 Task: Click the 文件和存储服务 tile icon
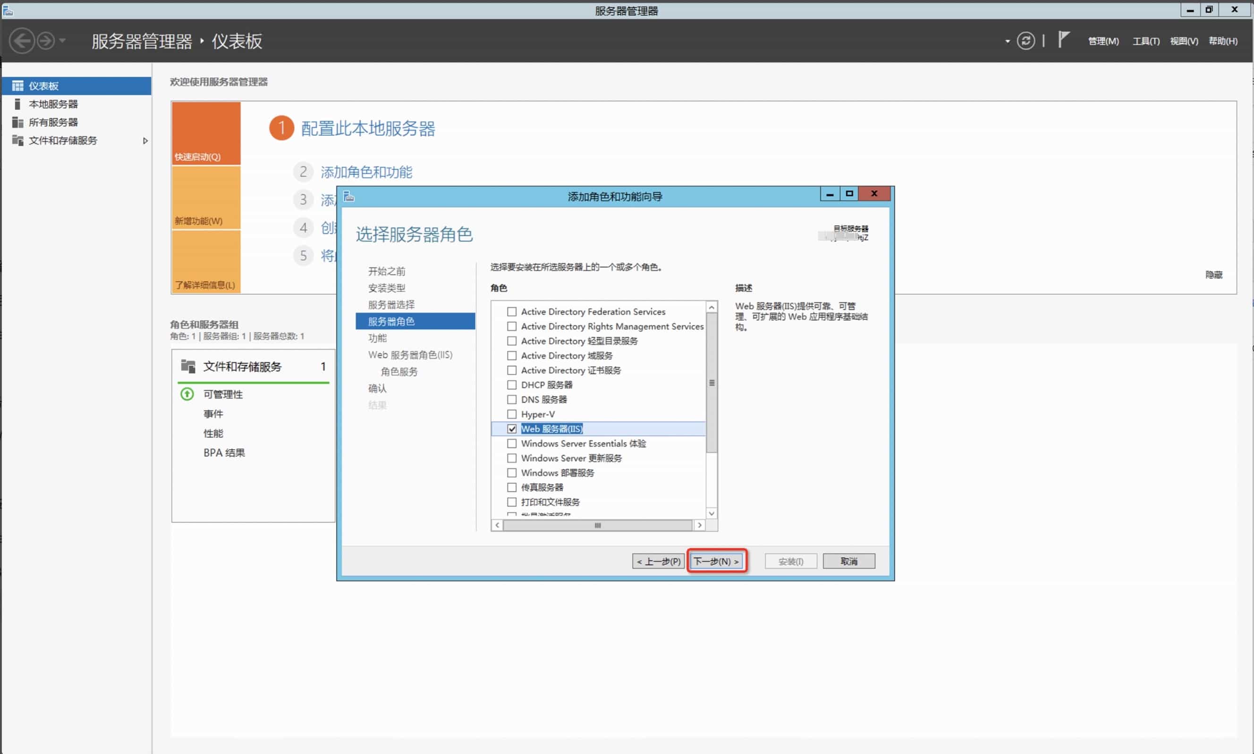coord(188,366)
